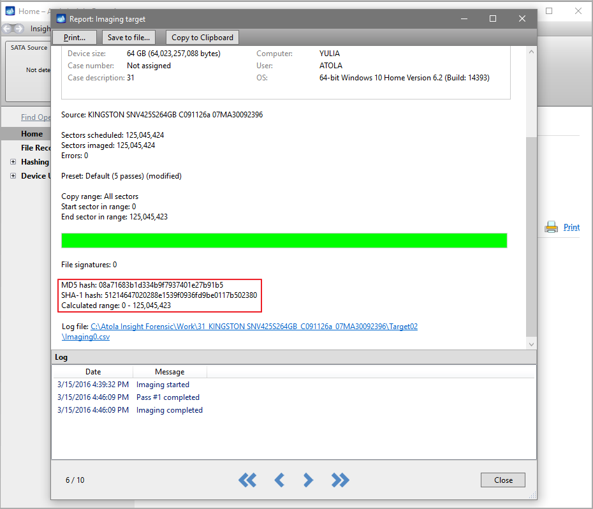
Task: Copy the report to clipboard
Action: click(x=202, y=38)
